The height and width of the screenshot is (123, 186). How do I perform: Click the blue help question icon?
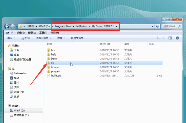(x=177, y=38)
